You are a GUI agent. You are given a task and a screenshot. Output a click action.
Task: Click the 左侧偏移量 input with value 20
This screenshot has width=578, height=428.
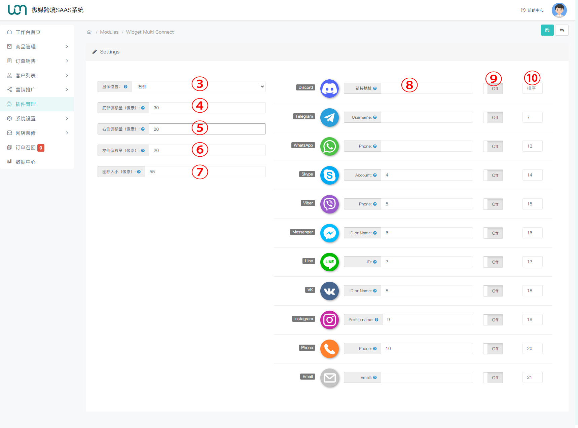point(207,151)
